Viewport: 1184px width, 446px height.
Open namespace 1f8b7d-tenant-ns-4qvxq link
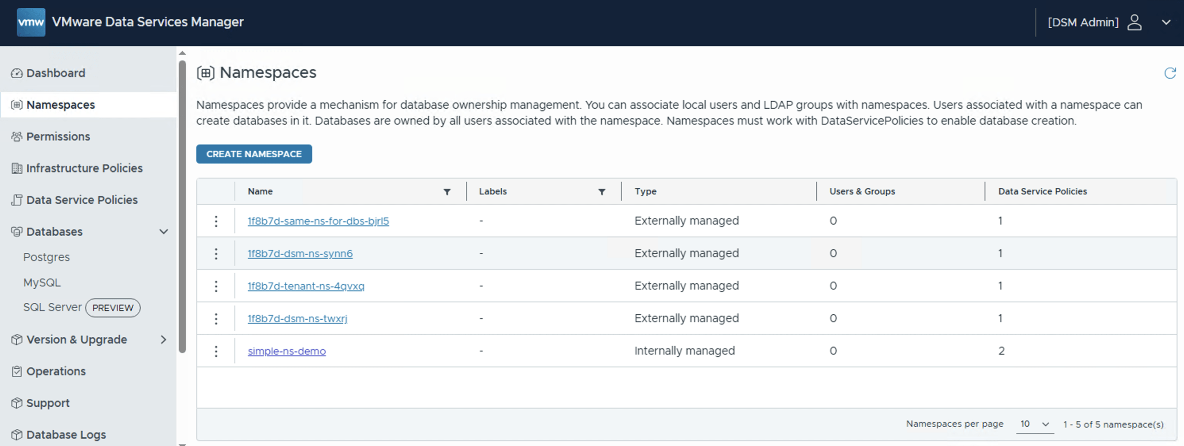(x=306, y=286)
